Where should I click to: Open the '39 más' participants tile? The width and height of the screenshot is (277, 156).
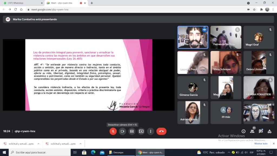[226, 112]
